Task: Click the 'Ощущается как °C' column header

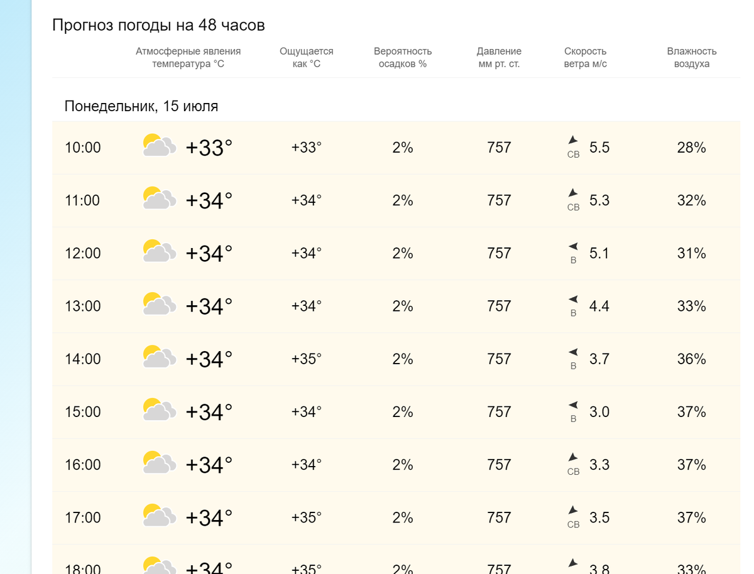Action: 307,57
